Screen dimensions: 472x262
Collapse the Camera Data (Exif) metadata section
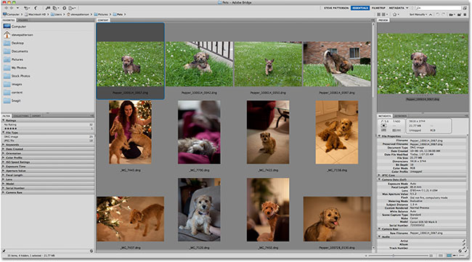[x=380, y=179]
